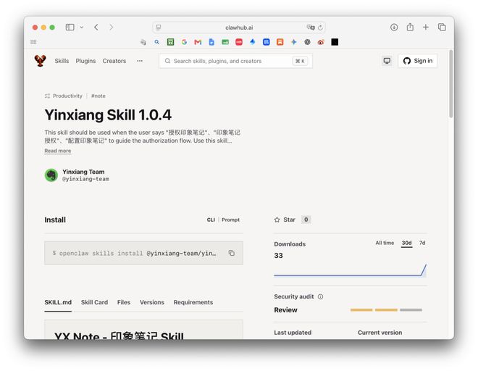The width and height of the screenshot is (478, 371).
Task: Expand the description with Read more
Action: coord(58,151)
